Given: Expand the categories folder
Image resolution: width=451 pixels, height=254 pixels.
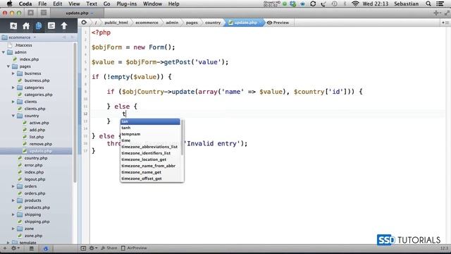Looking at the screenshot, I should [13, 87].
